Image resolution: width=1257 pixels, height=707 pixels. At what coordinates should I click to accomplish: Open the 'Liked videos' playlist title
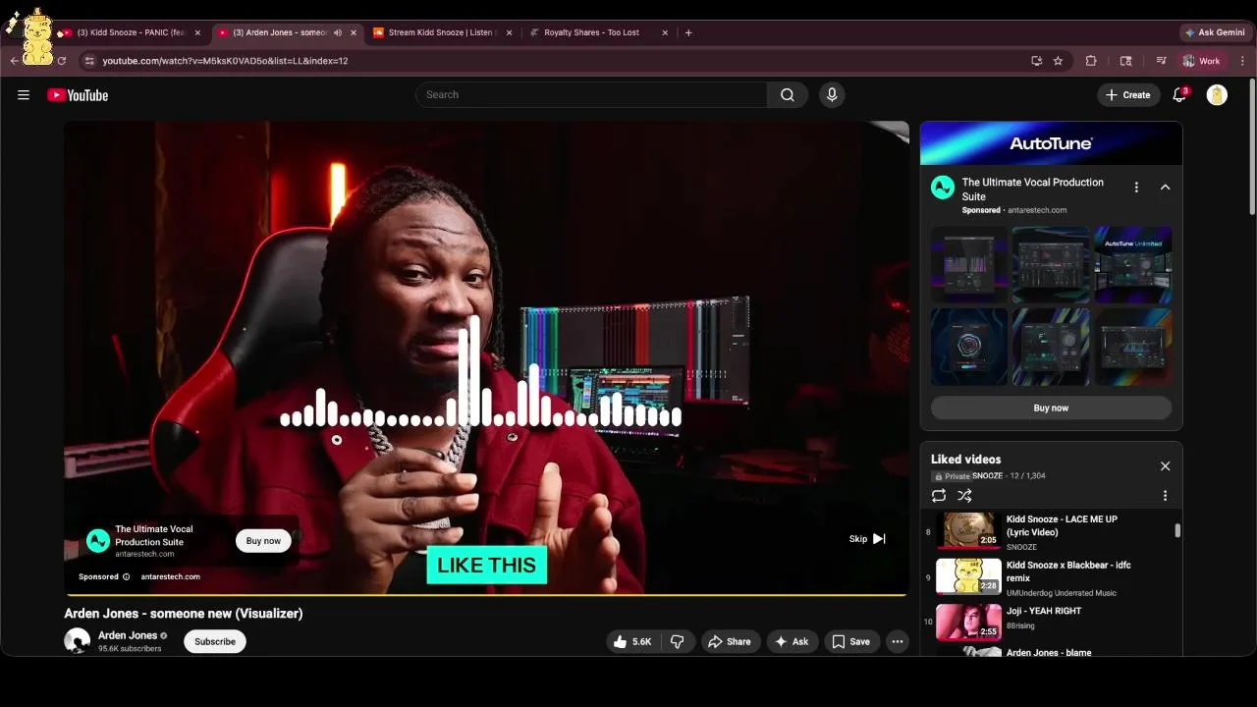(x=965, y=460)
